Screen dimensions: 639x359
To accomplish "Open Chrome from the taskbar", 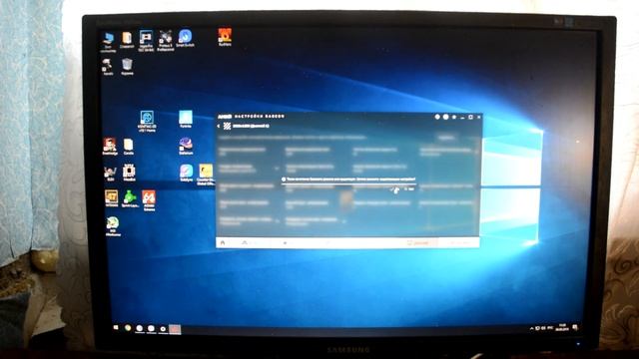I will pos(128,328).
